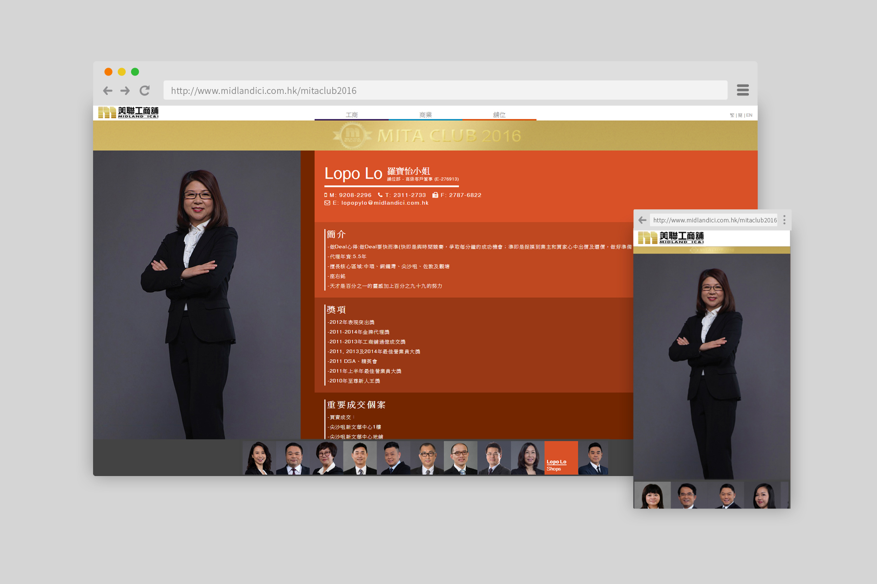This screenshot has width=877, height=584.
Task: Select sixth strip thumbnail, man with dark-rimmed glasses
Action: pyautogui.click(x=427, y=458)
